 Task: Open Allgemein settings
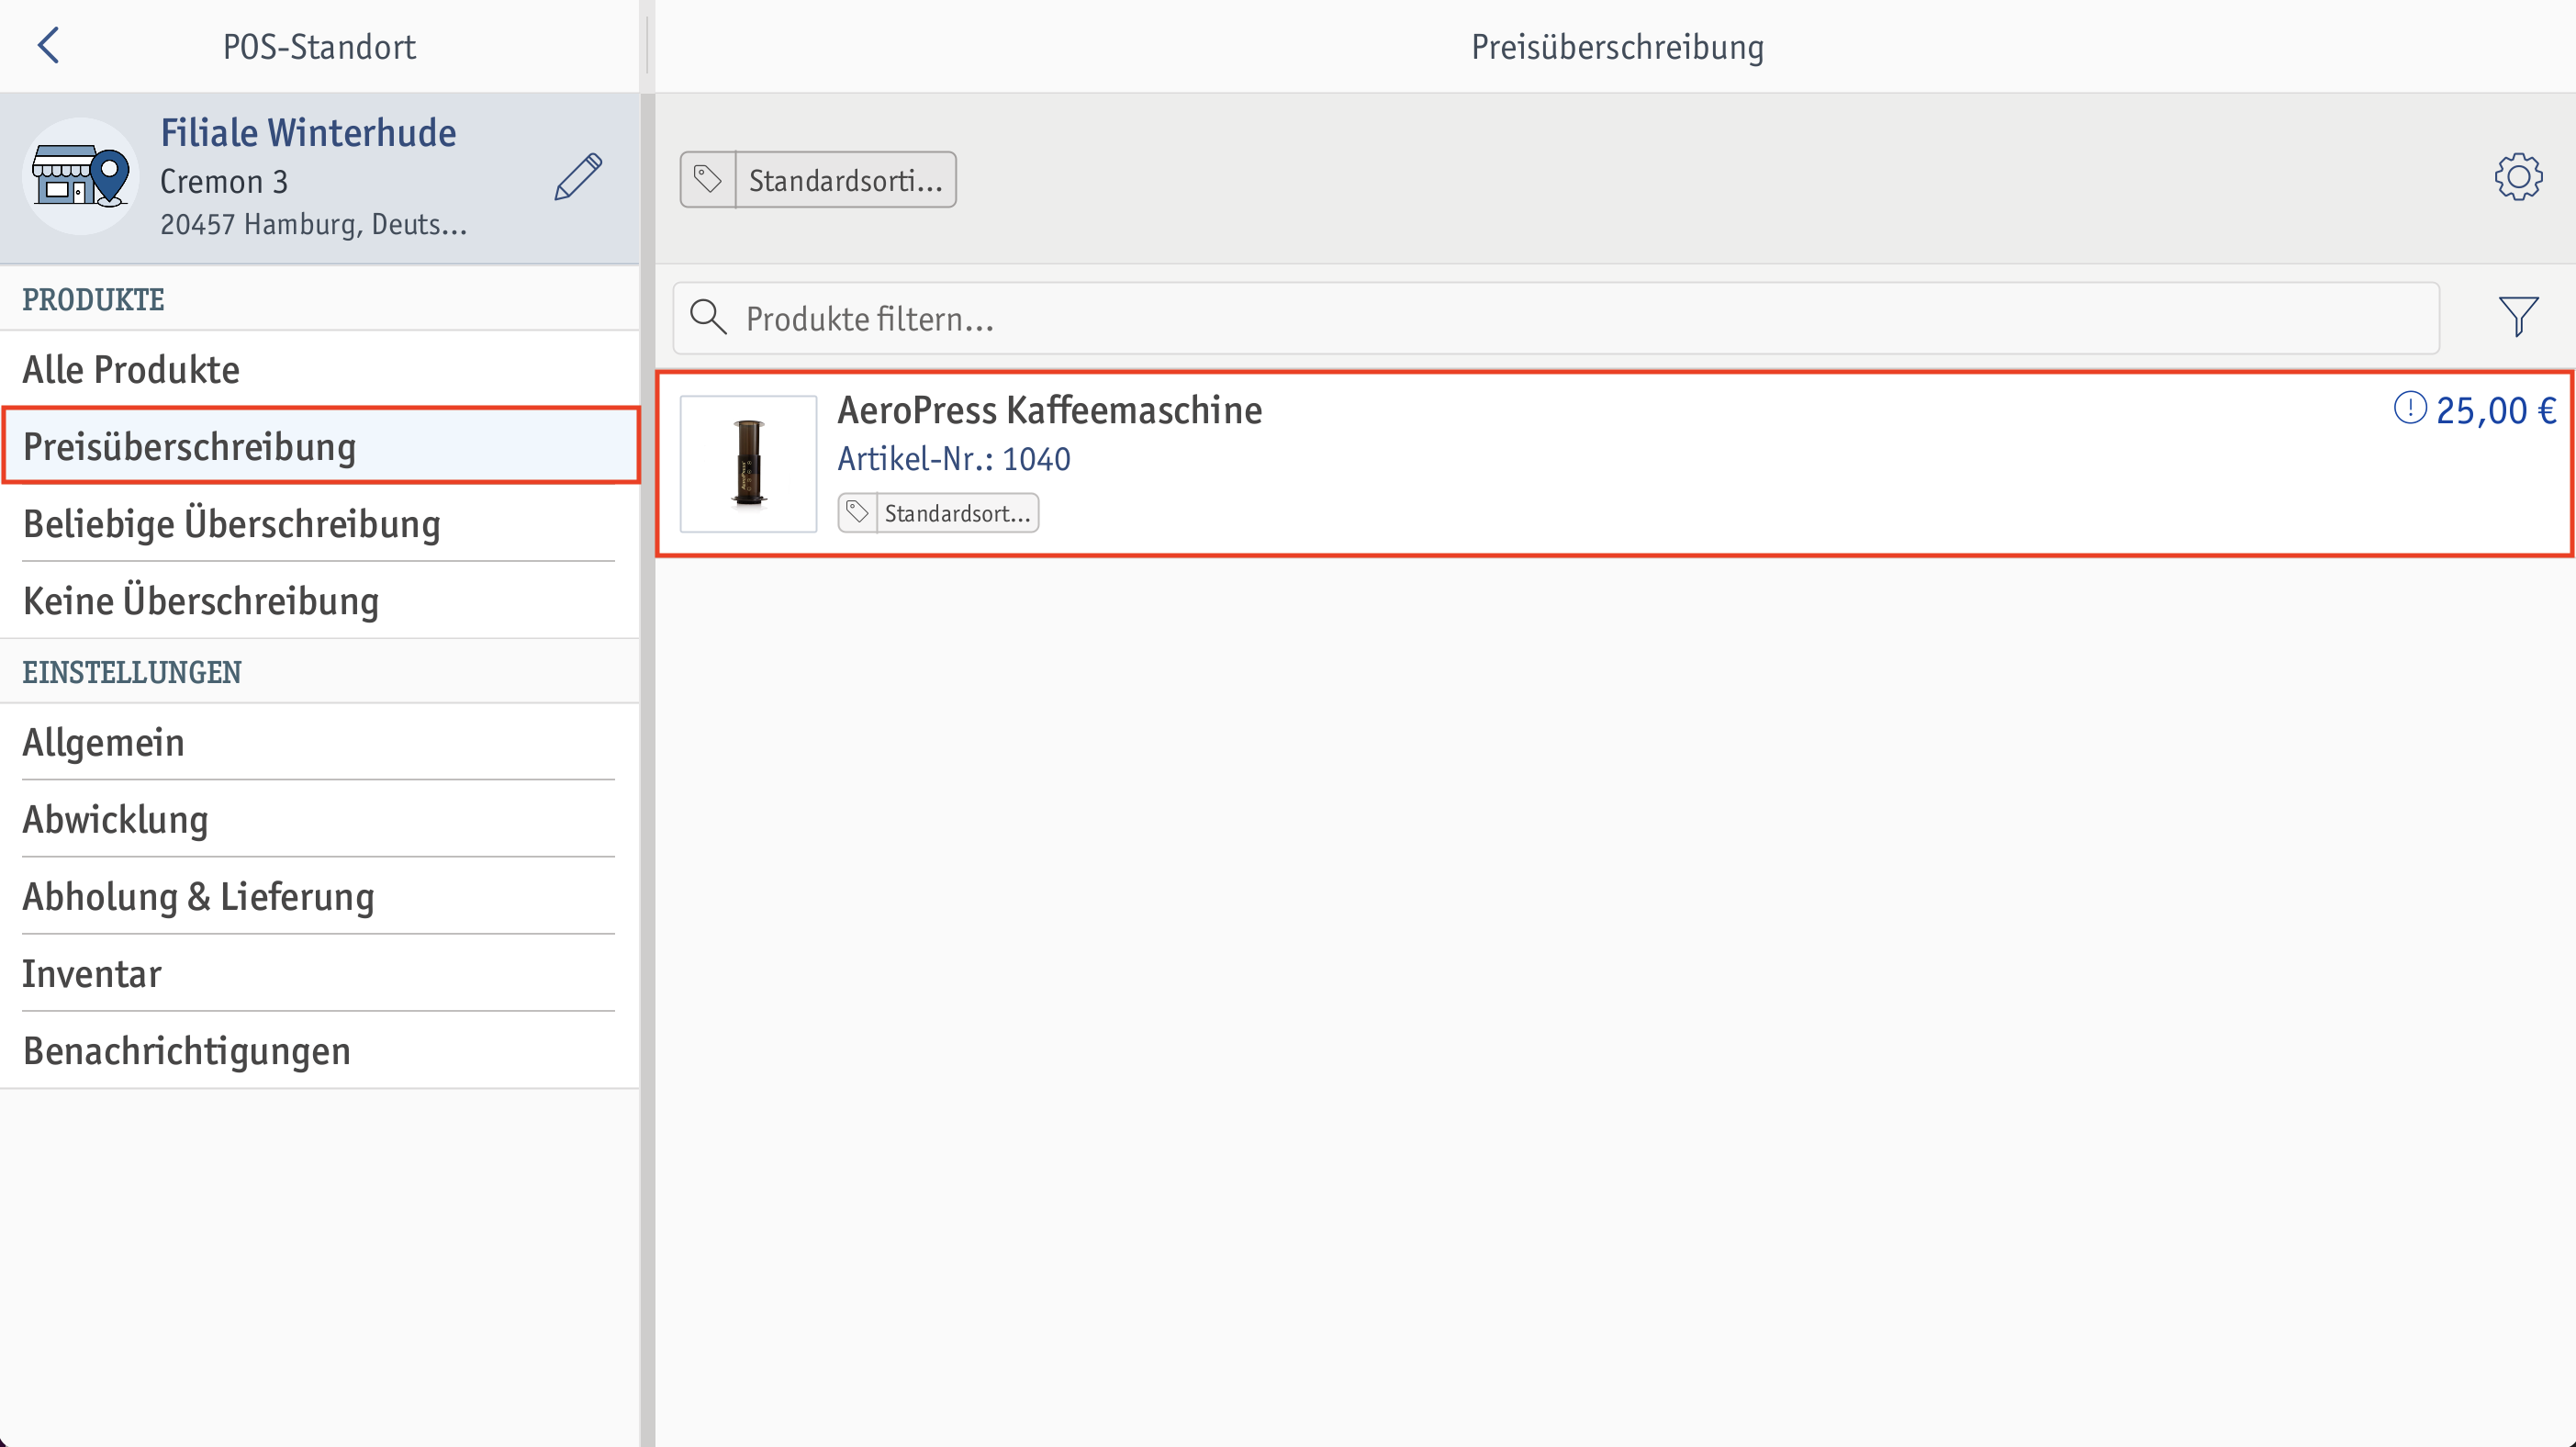[x=320, y=743]
